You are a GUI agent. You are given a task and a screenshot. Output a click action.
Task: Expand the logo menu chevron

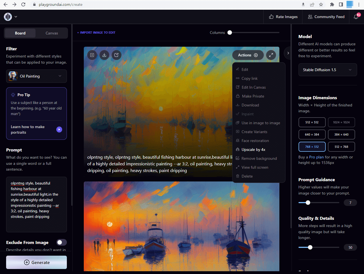tap(16, 17)
